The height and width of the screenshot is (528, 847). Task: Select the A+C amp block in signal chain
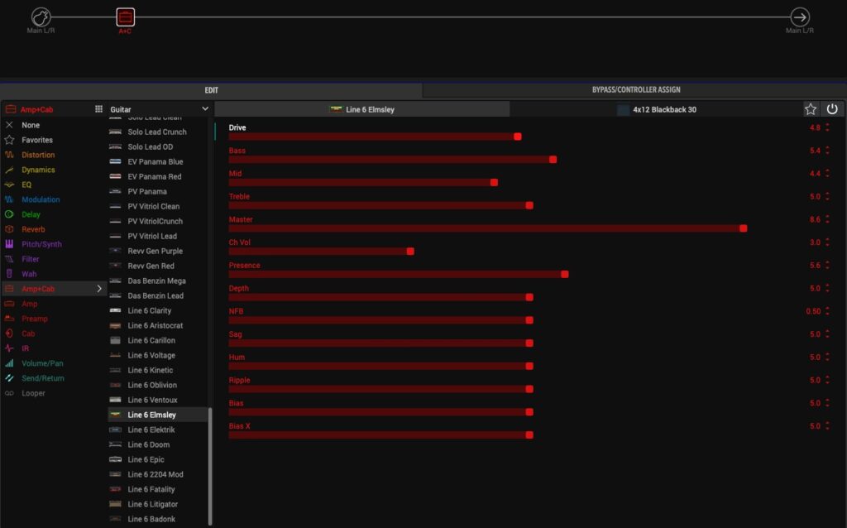tap(125, 17)
